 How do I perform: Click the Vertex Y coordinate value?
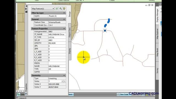pos(57,87)
